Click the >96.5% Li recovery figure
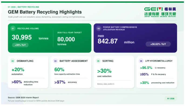 pyautogui.click(x=146, y=68)
